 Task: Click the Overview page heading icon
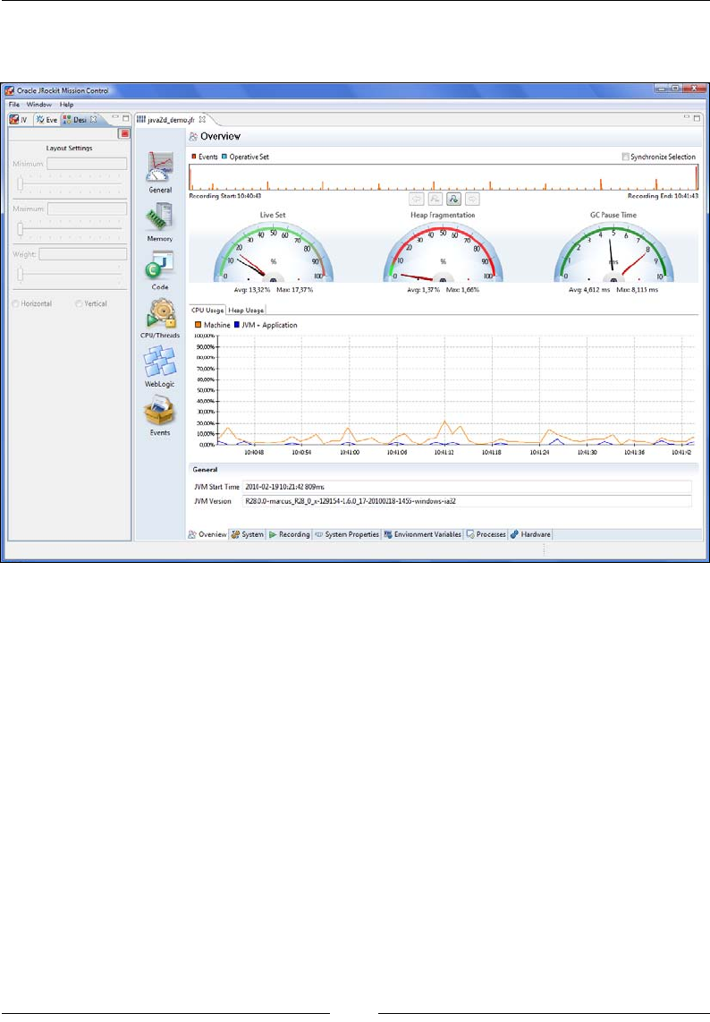[x=193, y=136]
